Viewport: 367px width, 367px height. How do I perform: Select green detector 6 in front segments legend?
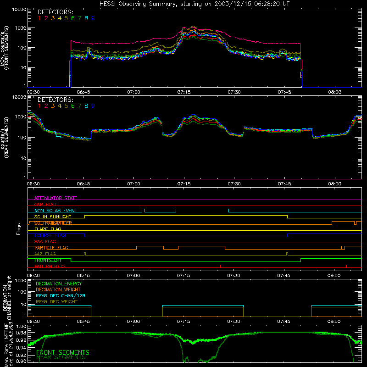(x=73, y=18)
